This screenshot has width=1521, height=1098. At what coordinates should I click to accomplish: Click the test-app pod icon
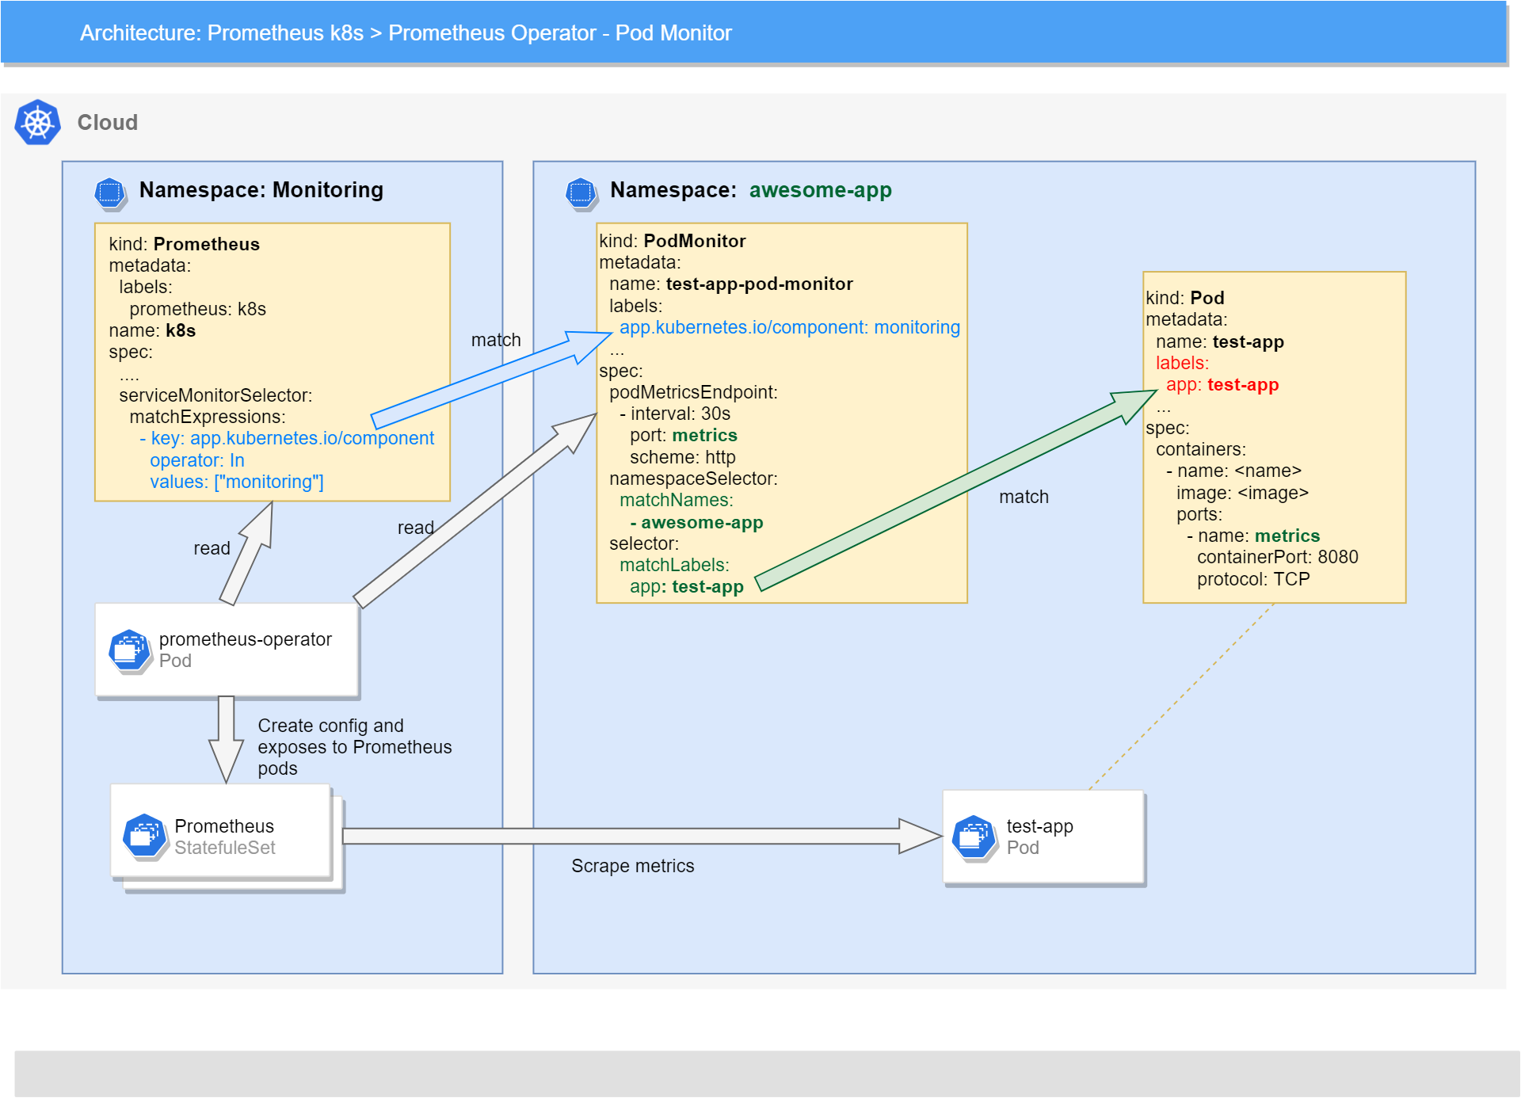[974, 837]
